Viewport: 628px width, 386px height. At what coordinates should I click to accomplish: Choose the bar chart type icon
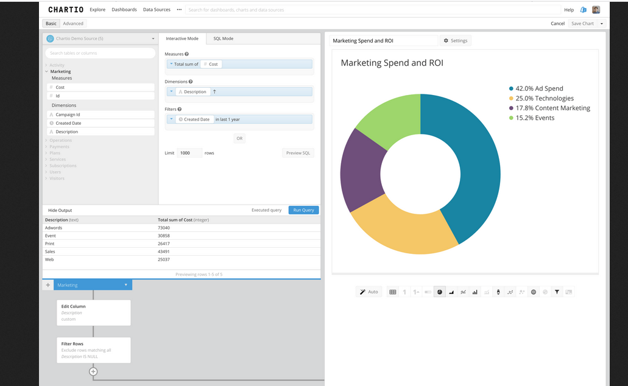point(475,292)
